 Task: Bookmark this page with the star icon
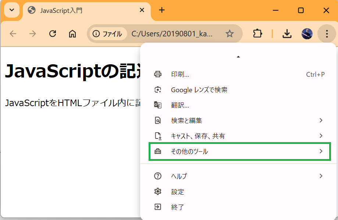230,34
